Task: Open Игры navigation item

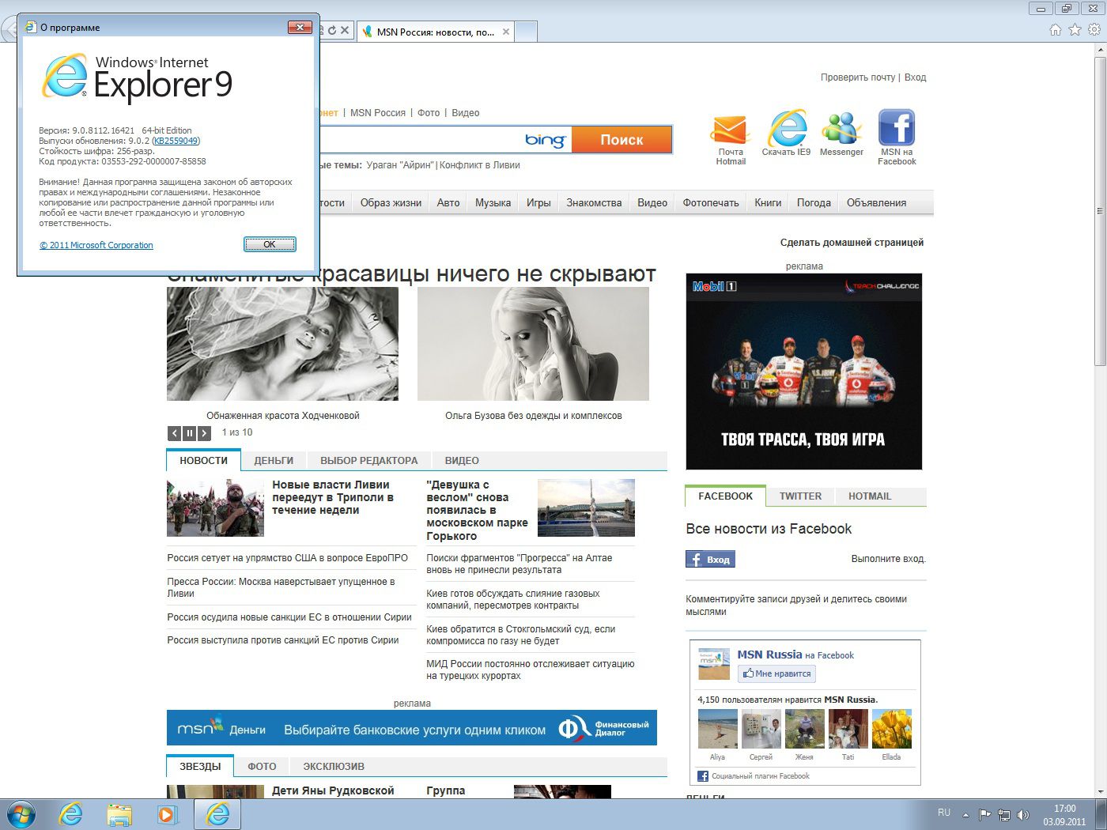Action: click(538, 203)
